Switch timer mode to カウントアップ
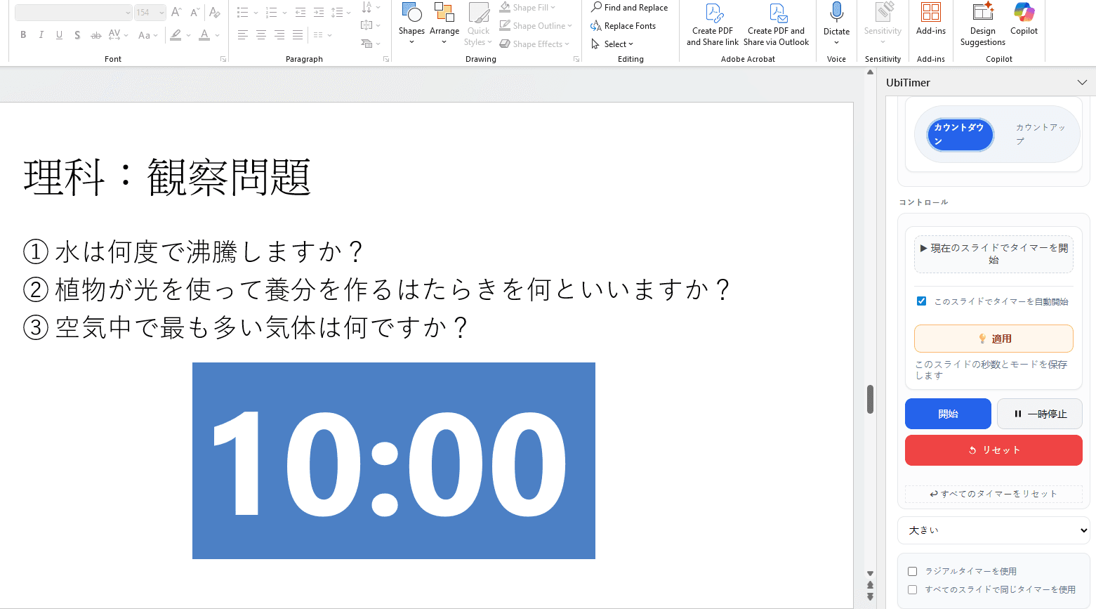The height and width of the screenshot is (609, 1096). pyautogui.click(x=1040, y=134)
